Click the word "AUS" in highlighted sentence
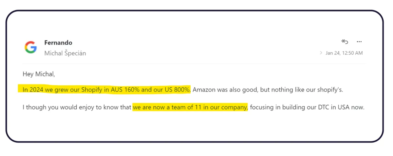Image resolution: width=393 pixels, height=156 pixels. [116, 90]
